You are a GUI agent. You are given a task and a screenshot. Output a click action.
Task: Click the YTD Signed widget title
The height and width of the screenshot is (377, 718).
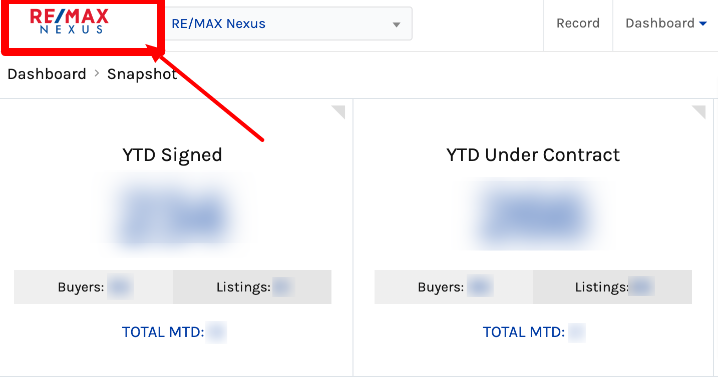pos(173,154)
